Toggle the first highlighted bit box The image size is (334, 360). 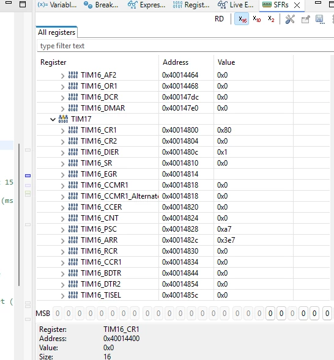click(x=270, y=313)
